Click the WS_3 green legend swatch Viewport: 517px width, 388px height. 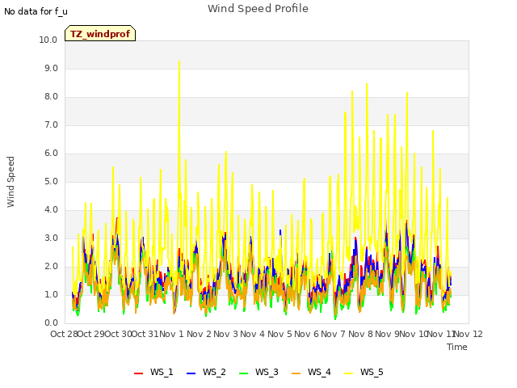click(x=243, y=373)
